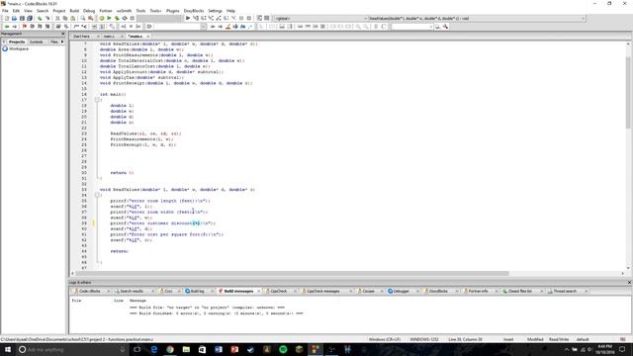
Task: Switch to the Thread search tab
Action: (x=565, y=291)
